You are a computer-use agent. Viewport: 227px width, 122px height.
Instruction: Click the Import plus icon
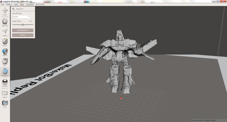click(x=5, y=11)
